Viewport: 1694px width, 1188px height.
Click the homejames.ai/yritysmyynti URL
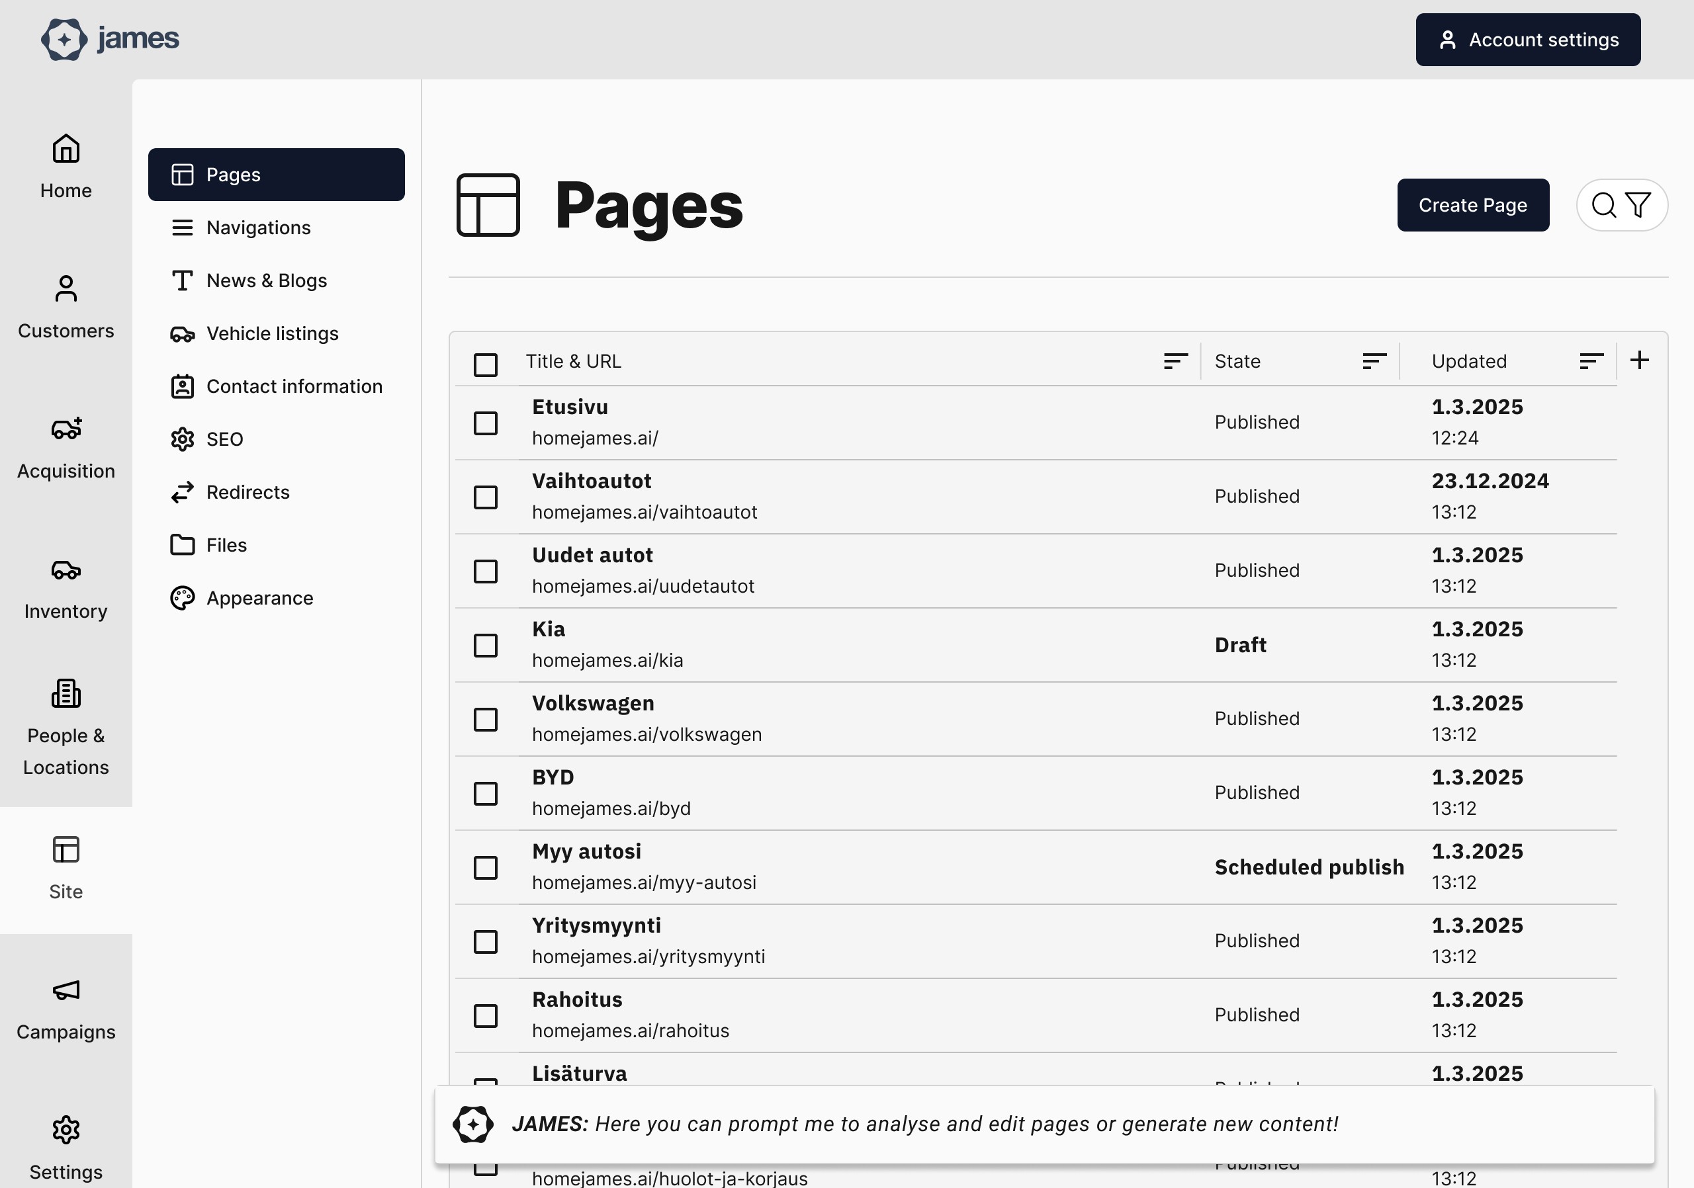[648, 957]
